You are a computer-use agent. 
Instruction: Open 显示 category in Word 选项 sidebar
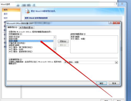tap(6, 14)
